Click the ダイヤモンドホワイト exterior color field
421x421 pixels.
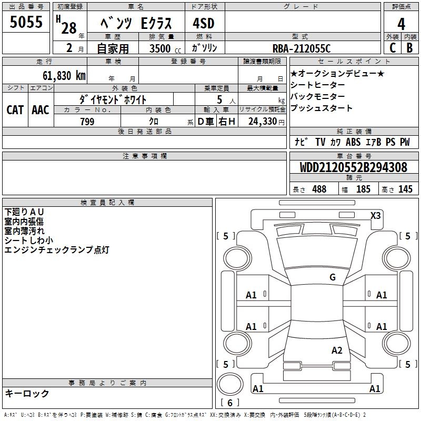113,99
